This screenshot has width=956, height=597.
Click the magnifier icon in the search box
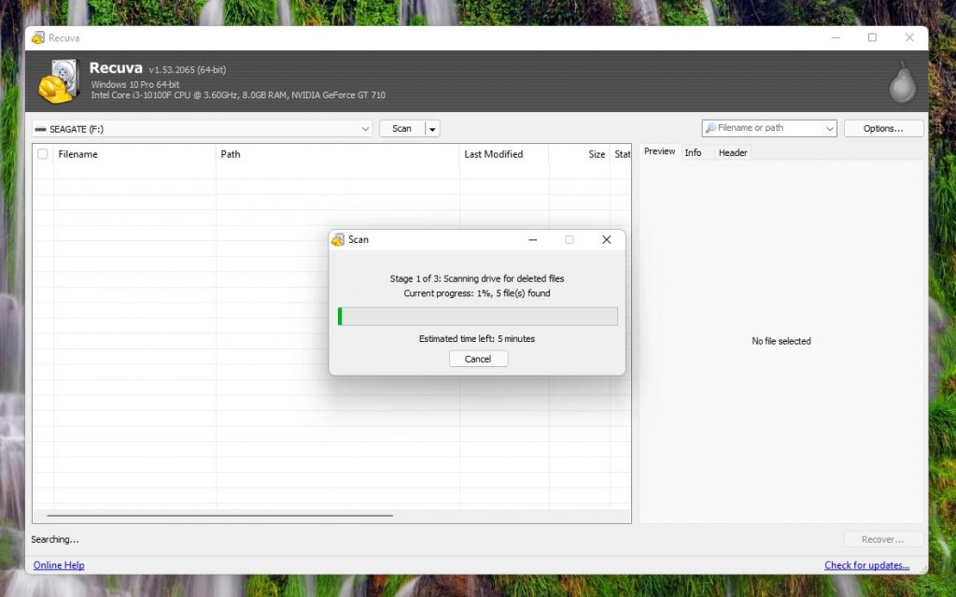click(x=710, y=128)
